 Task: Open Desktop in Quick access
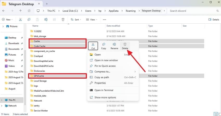(x=12, y=38)
